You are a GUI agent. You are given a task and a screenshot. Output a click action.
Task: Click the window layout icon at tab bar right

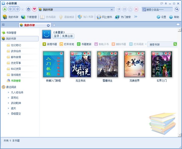point(178,24)
